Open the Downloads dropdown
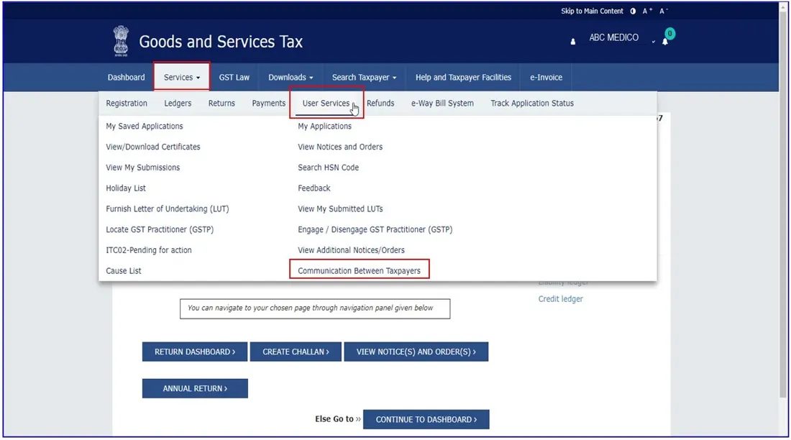This screenshot has width=791, height=440. click(x=291, y=77)
